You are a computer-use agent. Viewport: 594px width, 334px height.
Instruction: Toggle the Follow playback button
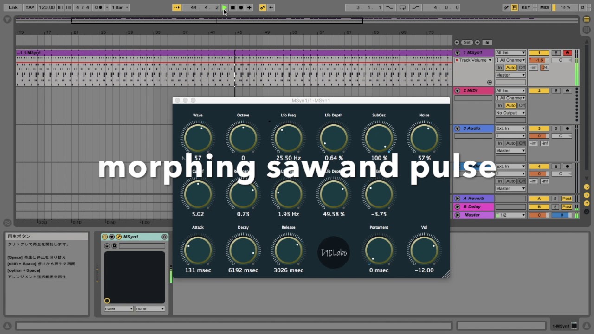click(x=177, y=7)
